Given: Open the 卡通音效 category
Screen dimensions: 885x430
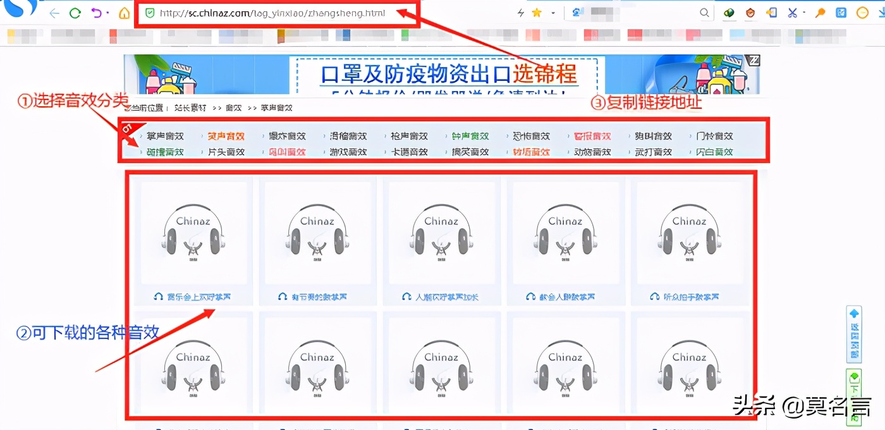Looking at the screenshot, I should pos(410,152).
